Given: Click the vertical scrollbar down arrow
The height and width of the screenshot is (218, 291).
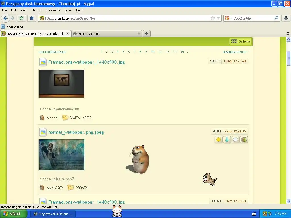Looking at the screenshot, I should [288, 201].
